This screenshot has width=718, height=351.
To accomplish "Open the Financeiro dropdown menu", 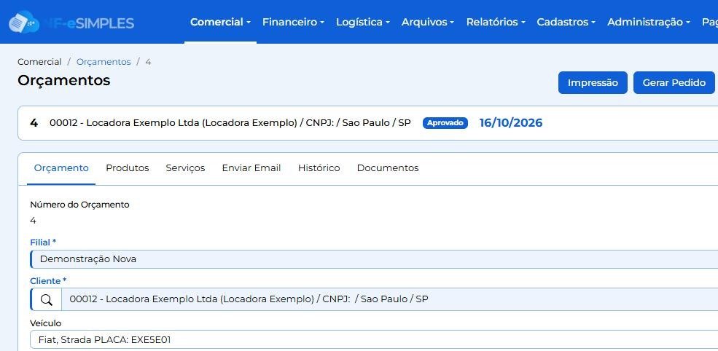I will click(293, 22).
